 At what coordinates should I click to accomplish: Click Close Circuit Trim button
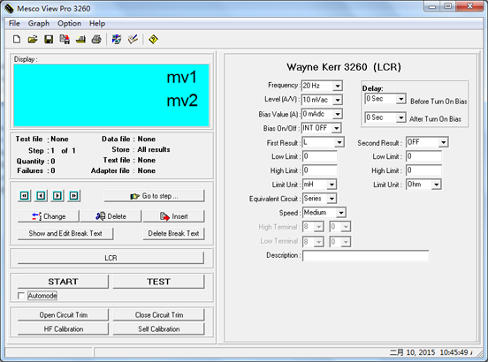[159, 315]
